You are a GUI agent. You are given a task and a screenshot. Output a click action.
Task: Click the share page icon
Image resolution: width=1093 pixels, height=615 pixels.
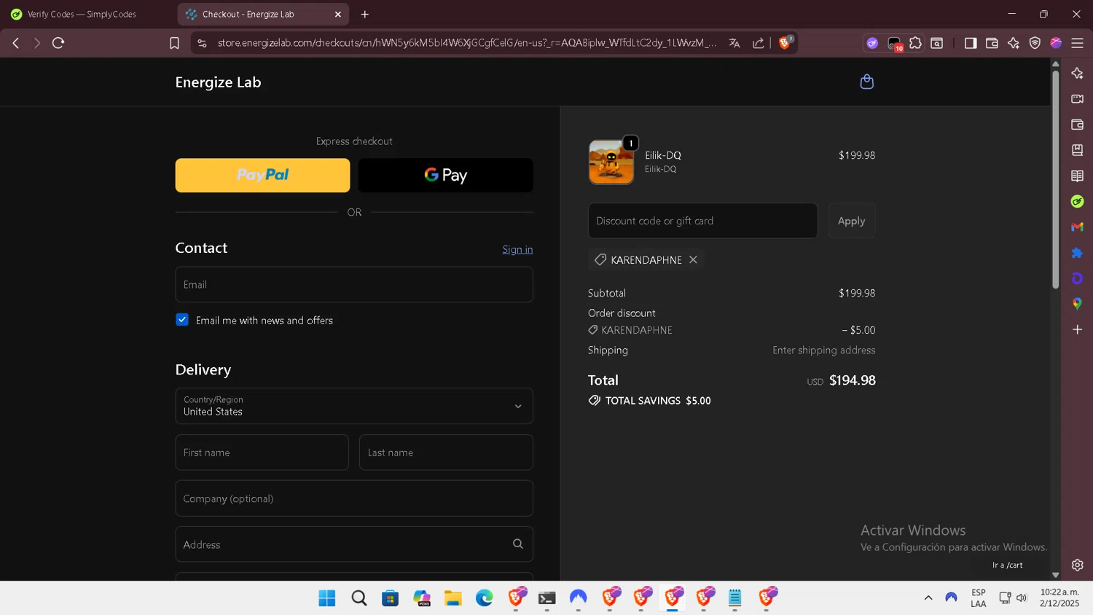tap(758, 43)
